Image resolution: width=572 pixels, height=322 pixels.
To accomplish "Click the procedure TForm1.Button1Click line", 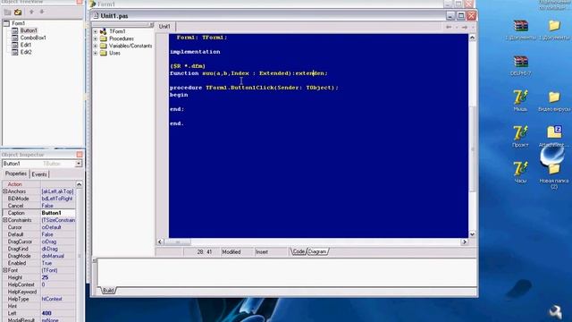I will coord(254,88).
